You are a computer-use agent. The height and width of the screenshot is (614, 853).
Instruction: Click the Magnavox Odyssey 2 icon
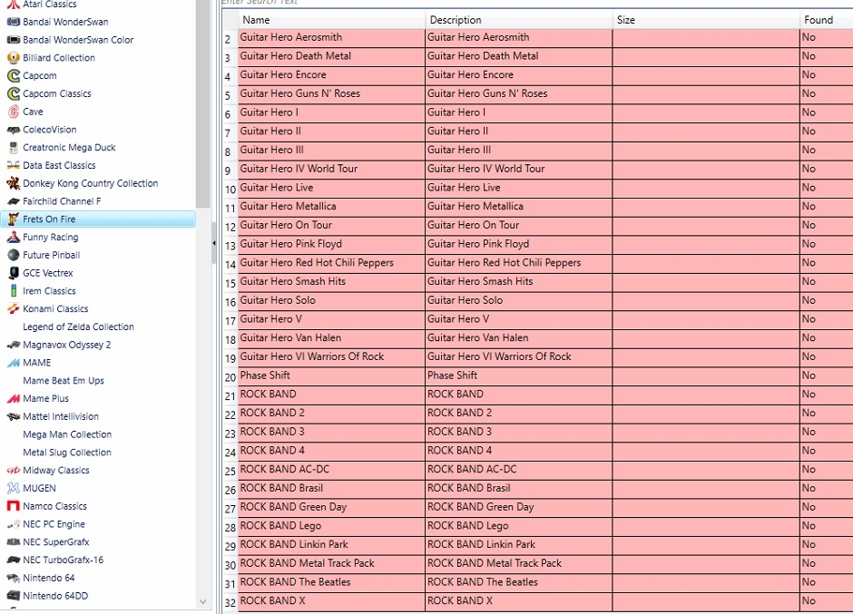tap(13, 345)
